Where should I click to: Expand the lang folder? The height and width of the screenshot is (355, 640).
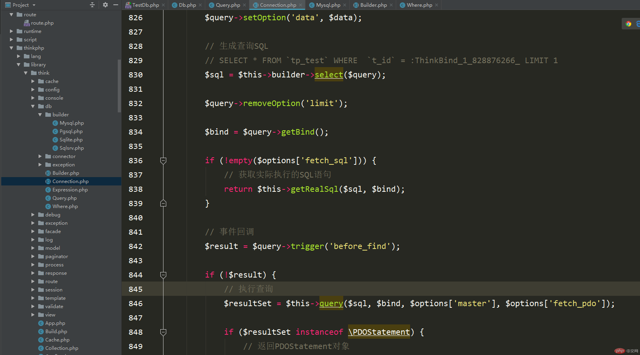click(x=18, y=56)
